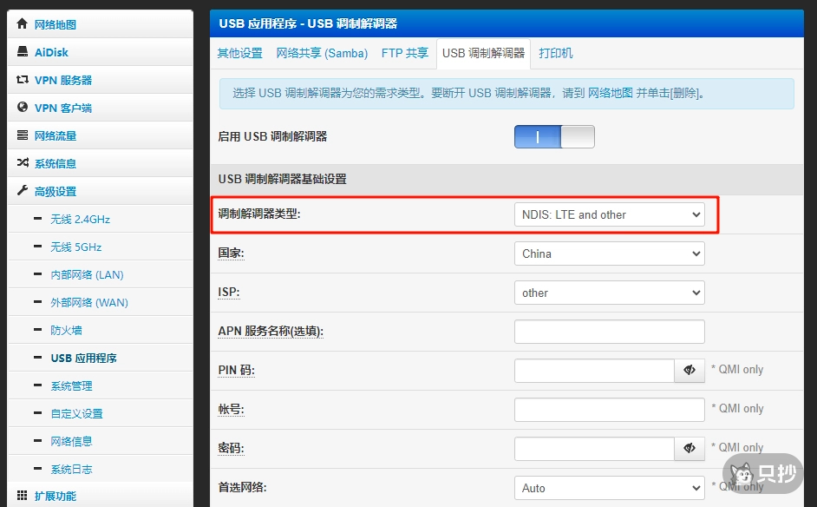Click the APN 服务名称 input field

[610, 332]
